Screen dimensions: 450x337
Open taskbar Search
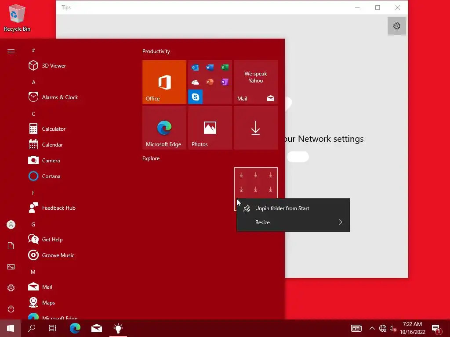pyautogui.click(x=32, y=328)
